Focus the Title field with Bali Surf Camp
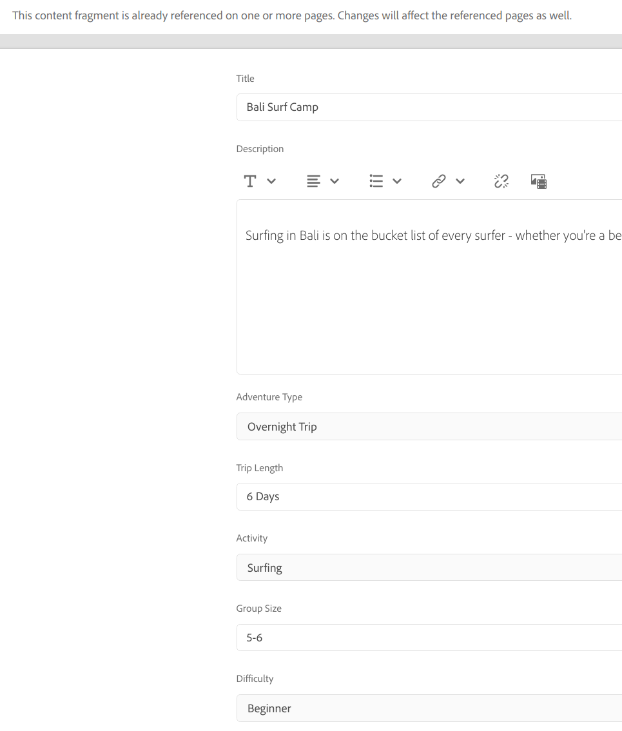 [x=429, y=107]
